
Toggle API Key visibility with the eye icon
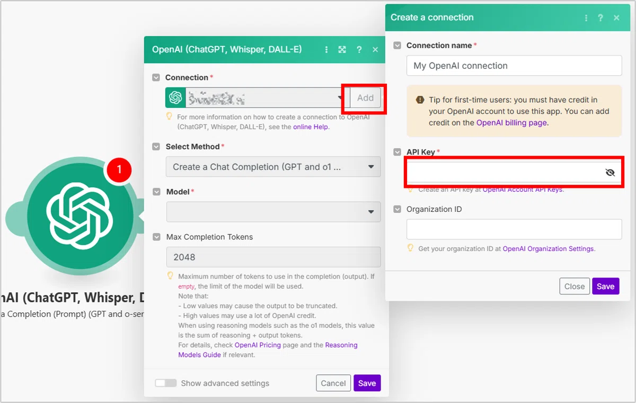[610, 172]
